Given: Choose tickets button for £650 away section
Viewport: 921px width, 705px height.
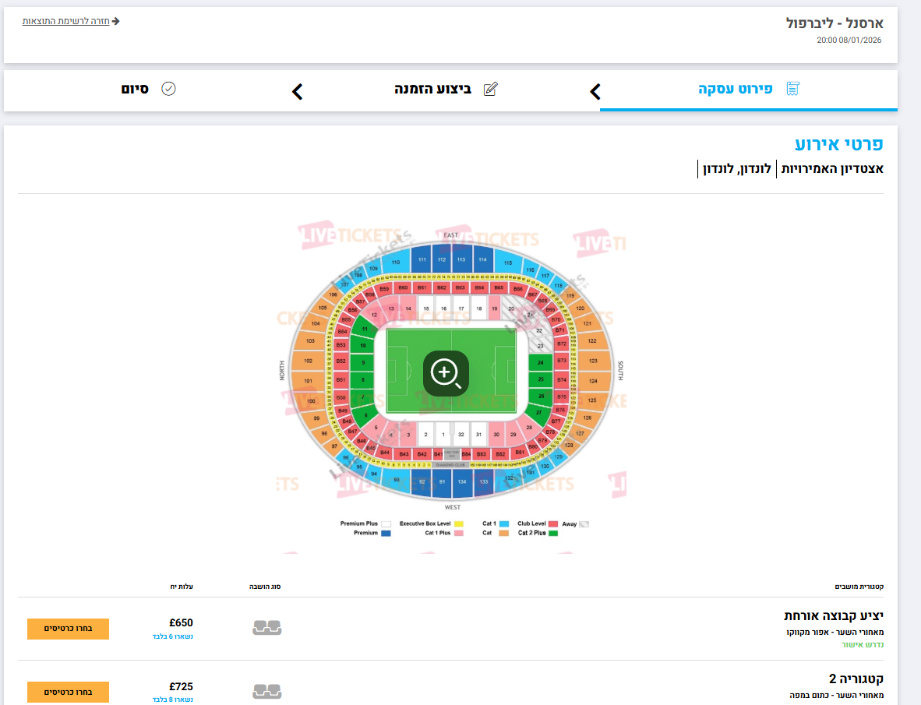Looking at the screenshot, I should point(68,629).
